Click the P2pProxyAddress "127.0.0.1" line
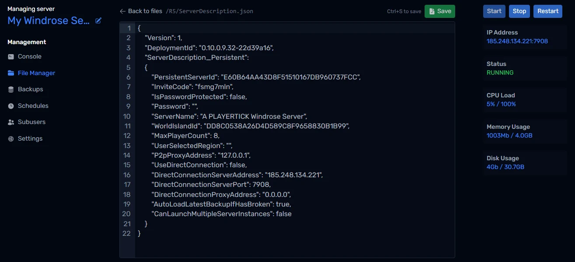 (x=201, y=155)
